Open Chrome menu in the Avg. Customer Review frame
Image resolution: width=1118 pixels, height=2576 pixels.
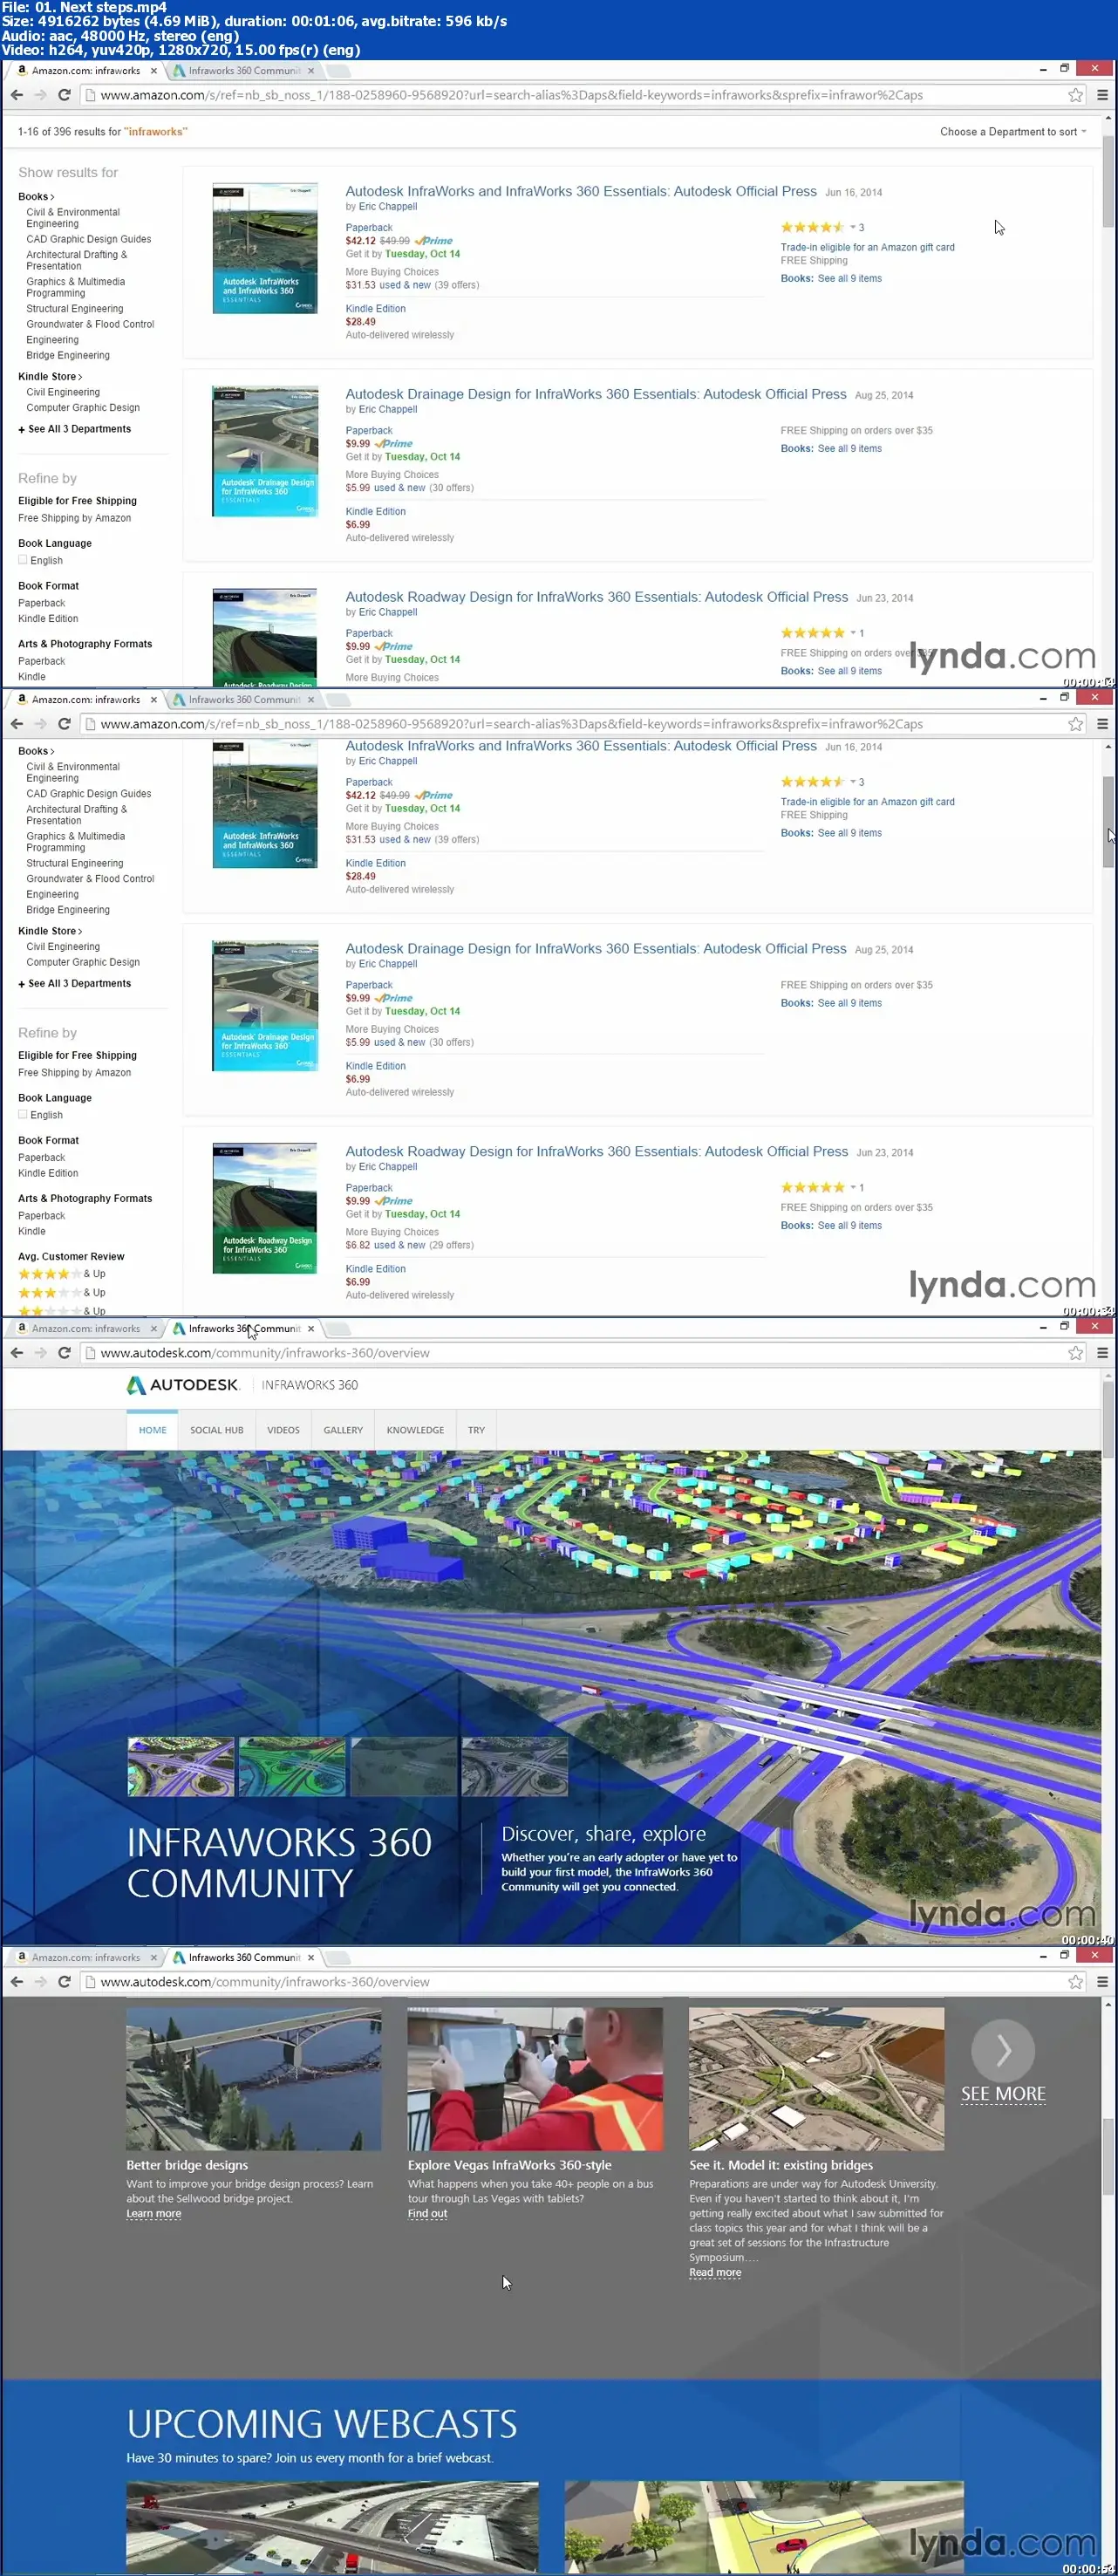[1102, 724]
